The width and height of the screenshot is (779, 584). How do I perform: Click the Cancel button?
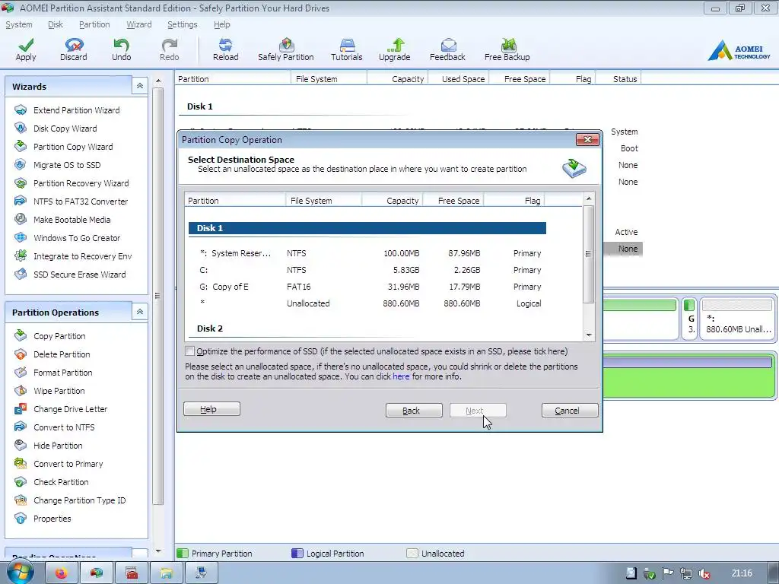[570, 411]
